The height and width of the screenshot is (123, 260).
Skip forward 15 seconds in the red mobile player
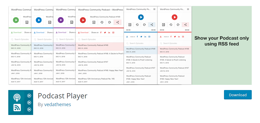pyautogui.click(x=178, y=25)
